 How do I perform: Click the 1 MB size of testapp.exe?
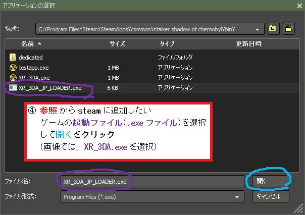[113, 68]
